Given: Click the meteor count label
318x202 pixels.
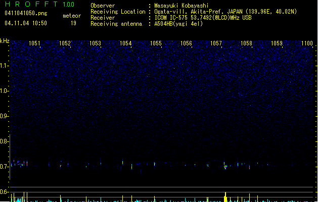Looking at the screenshot, I should click(72, 16).
